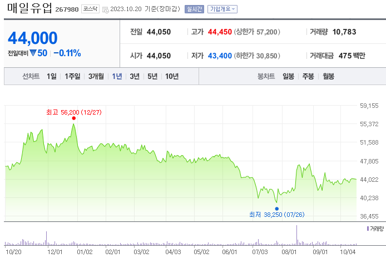The width and height of the screenshot is (386, 263).
Task: Click the current price 44,000
Action: point(33,38)
